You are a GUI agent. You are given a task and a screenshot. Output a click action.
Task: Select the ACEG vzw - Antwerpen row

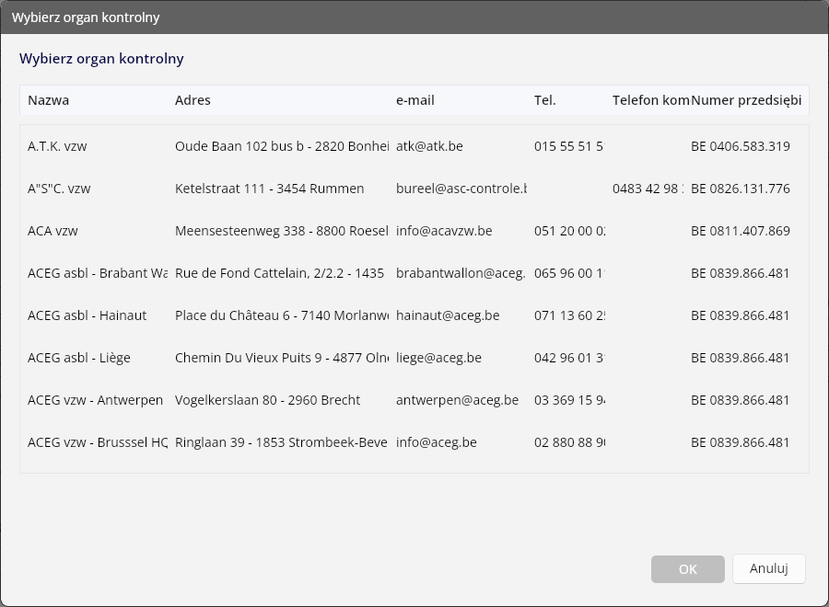click(414, 399)
